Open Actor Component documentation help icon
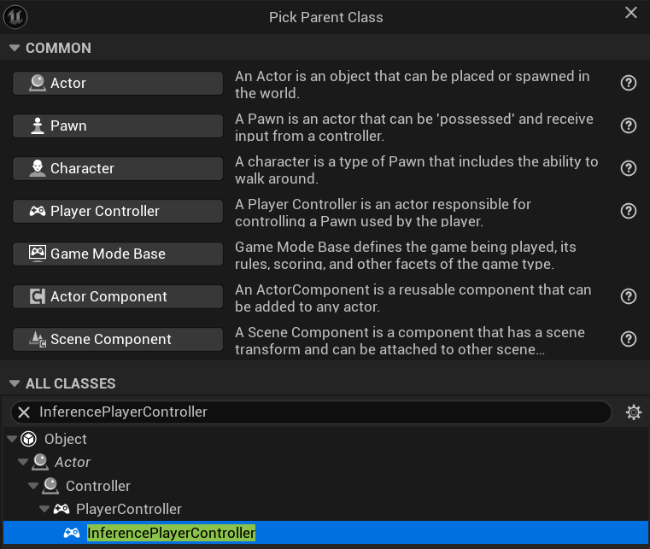Screen dimensions: 650x549 click(629, 296)
